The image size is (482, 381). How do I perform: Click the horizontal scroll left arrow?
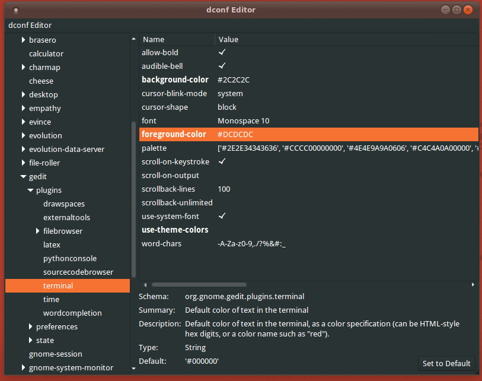click(x=145, y=285)
